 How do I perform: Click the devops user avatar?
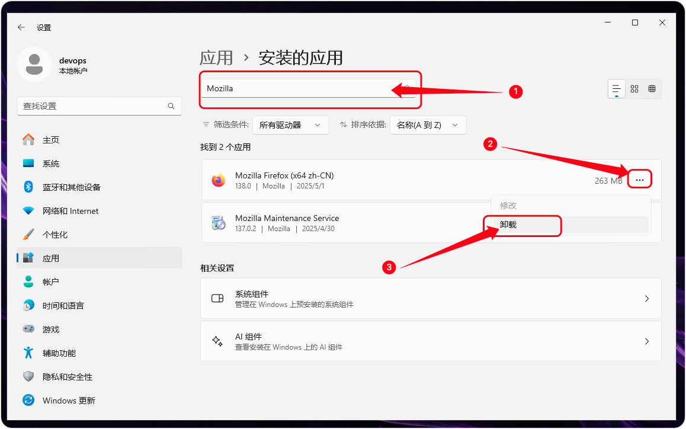(34, 65)
